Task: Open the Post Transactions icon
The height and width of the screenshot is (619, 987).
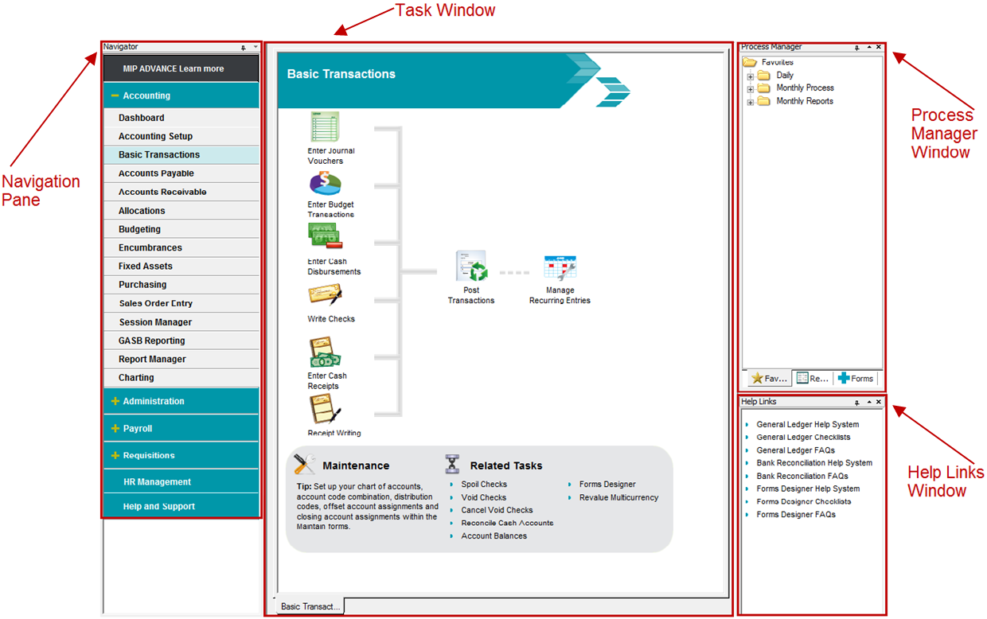Action: (x=470, y=267)
